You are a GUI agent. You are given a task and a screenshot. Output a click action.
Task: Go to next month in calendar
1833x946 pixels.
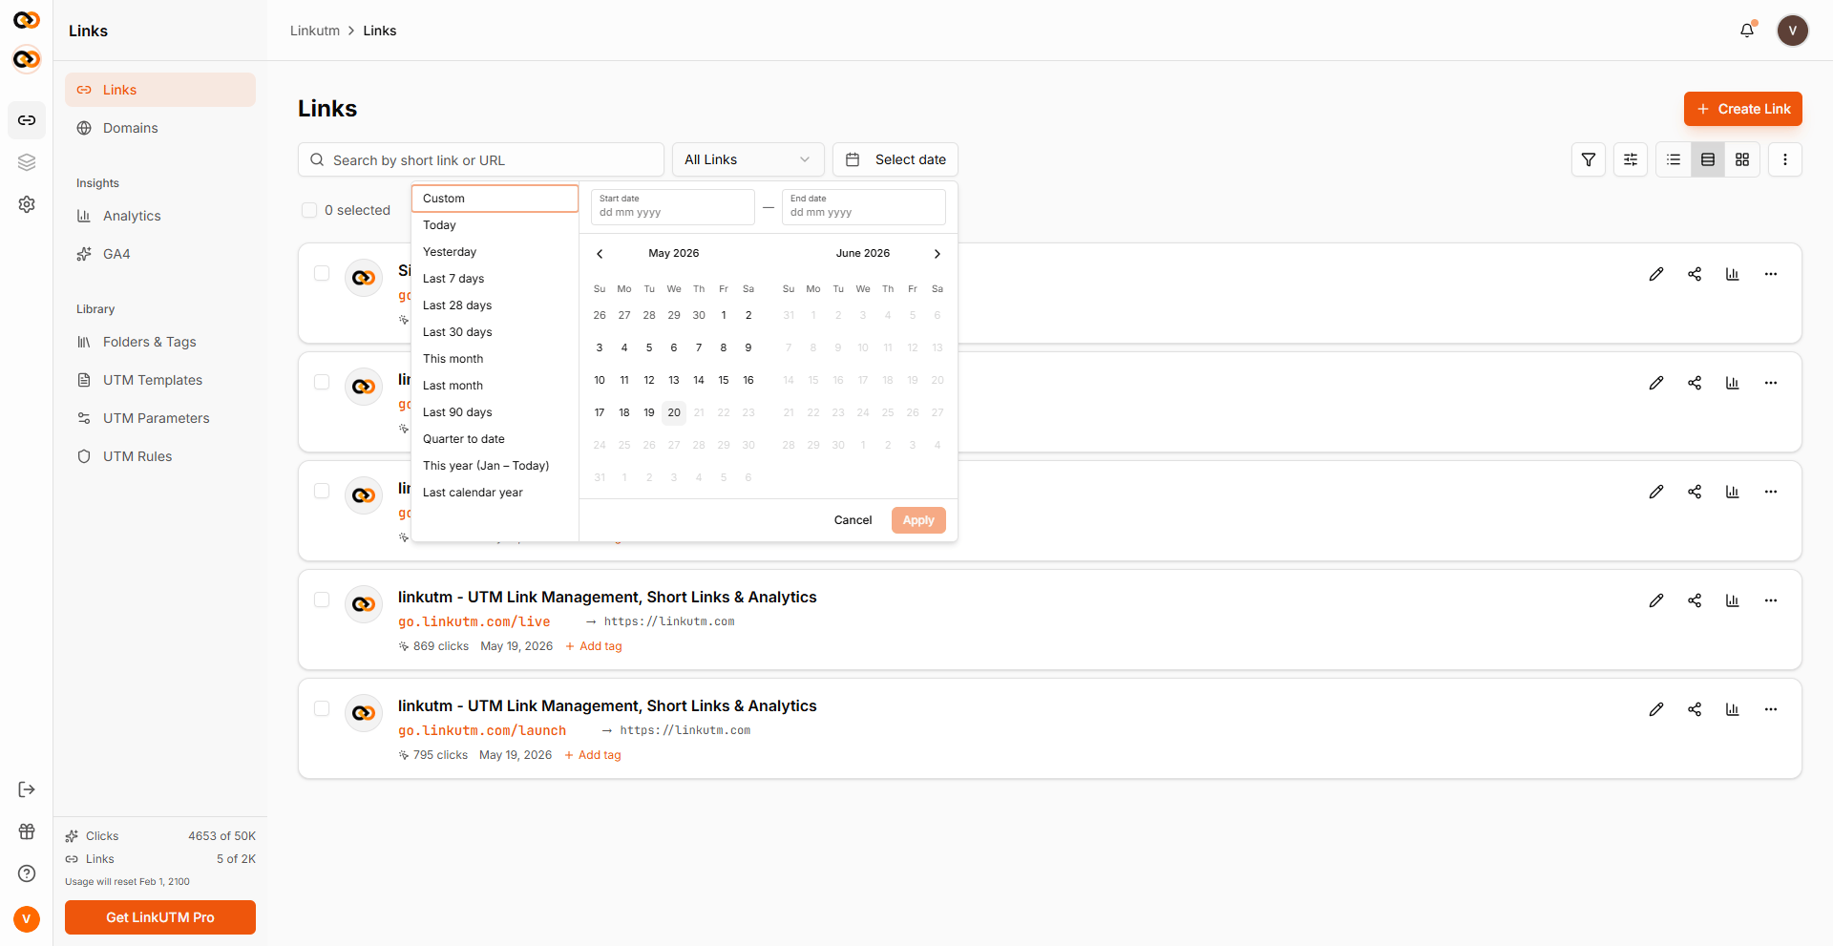pos(938,254)
